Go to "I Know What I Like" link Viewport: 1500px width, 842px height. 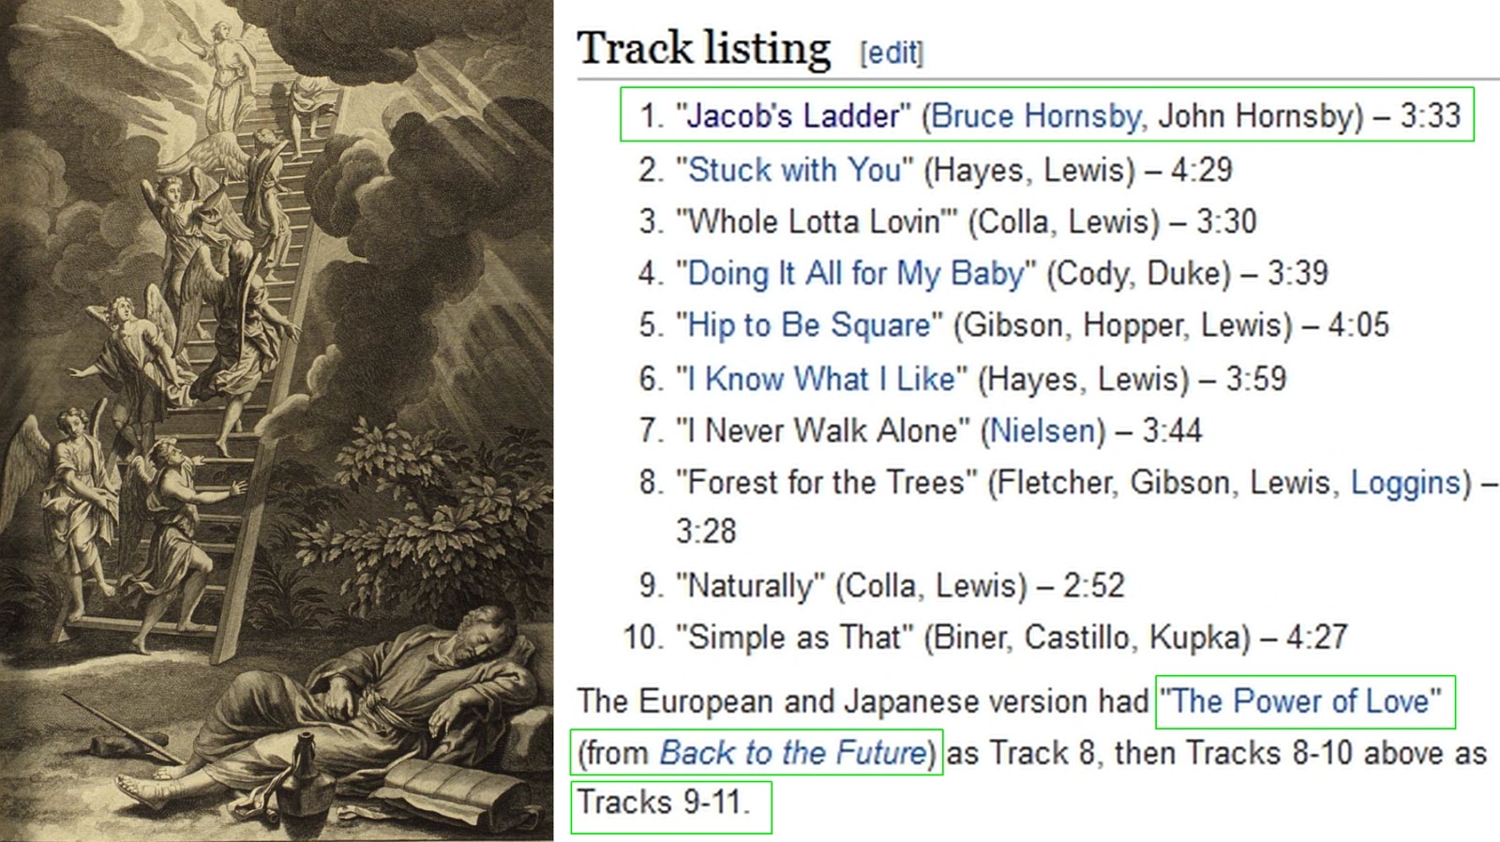click(x=821, y=379)
